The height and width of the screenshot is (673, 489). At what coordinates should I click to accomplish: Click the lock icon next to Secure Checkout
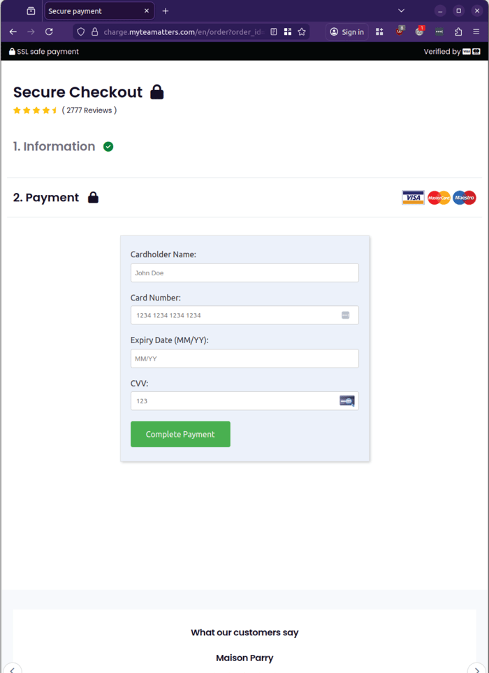(156, 92)
